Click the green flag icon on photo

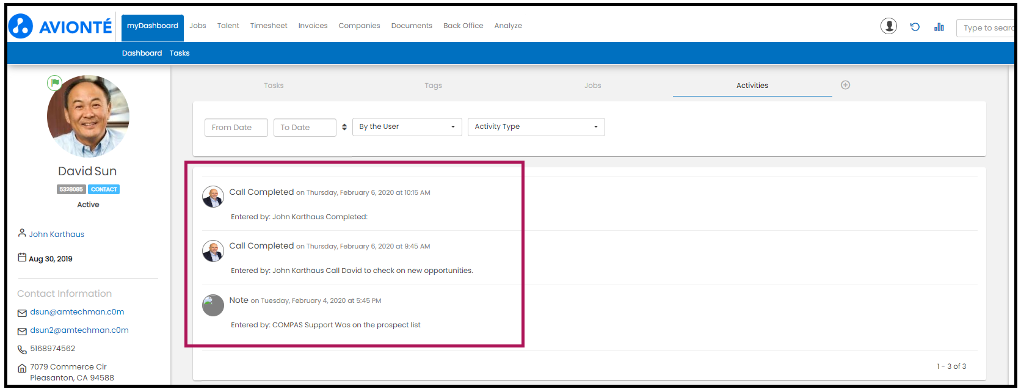pyautogui.click(x=55, y=82)
